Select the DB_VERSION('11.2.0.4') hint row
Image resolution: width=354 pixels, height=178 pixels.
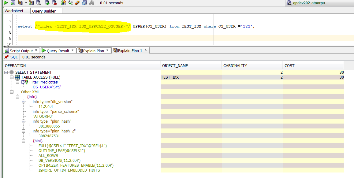(60, 161)
